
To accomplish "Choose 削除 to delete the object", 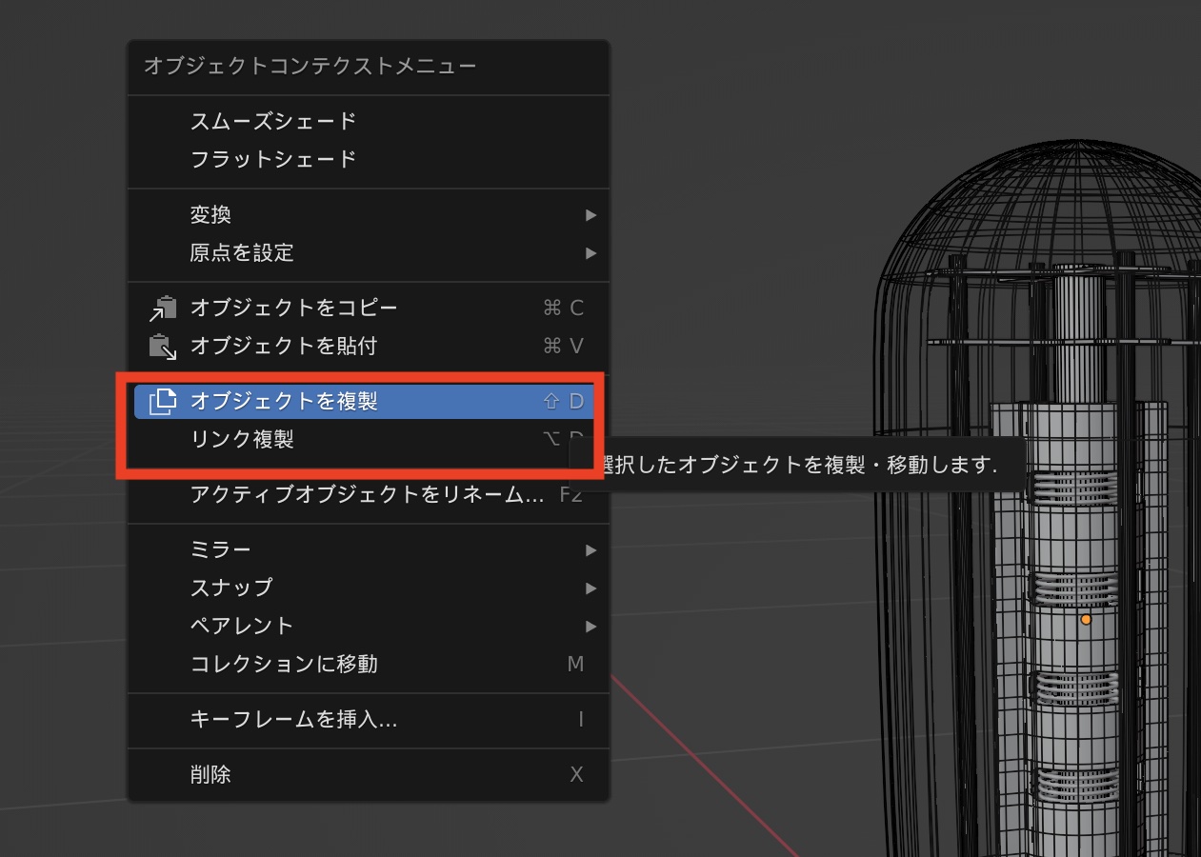I will (211, 774).
